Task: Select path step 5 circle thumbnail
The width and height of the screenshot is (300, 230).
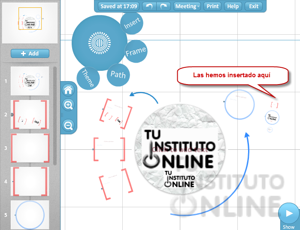Action: point(30,215)
